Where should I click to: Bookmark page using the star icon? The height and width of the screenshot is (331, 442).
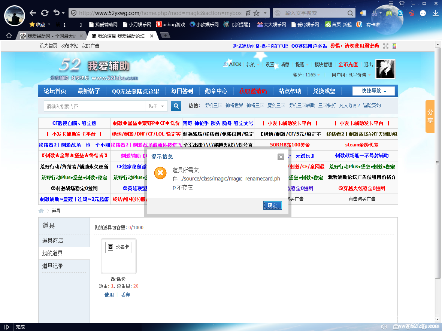tap(257, 13)
